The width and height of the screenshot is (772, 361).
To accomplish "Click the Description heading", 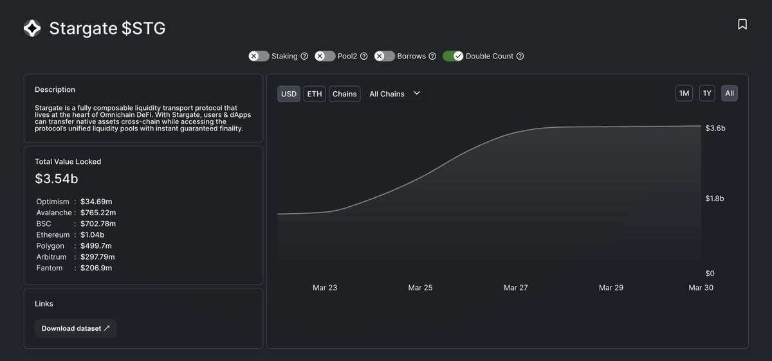I will tap(55, 89).
